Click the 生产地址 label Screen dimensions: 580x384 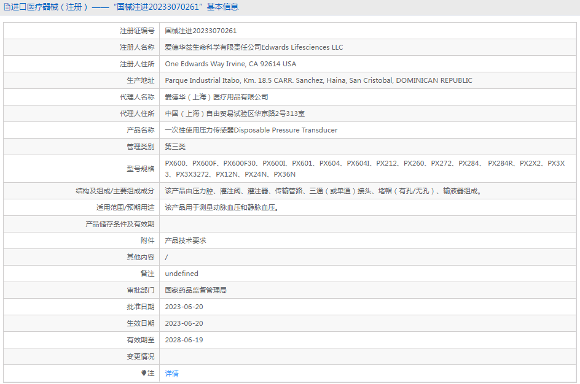tap(141, 80)
